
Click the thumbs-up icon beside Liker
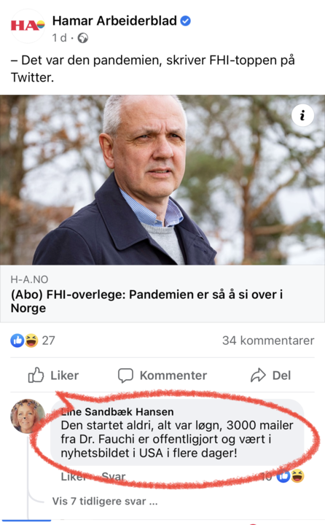tap(36, 375)
